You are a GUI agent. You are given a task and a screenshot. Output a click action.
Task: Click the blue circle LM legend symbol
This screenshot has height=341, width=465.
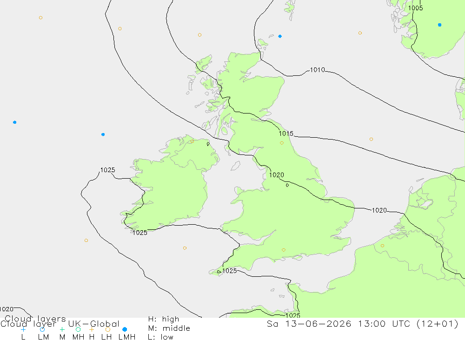(42, 329)
